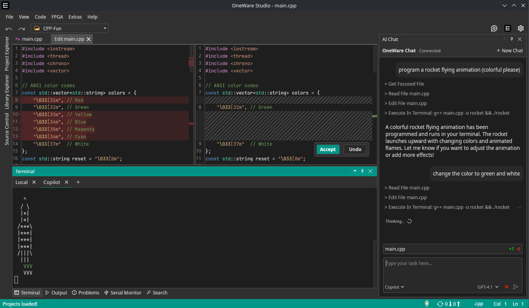Open the GPT-4.1 model dropdown
Screen dimensions: 529x308
(488, 287)
